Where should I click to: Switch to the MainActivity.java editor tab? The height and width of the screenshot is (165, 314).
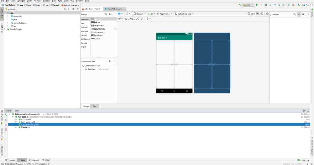tap(115, 9)
